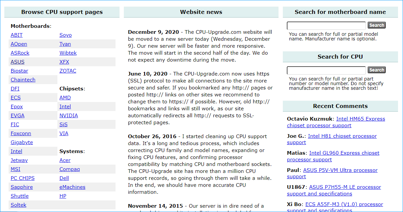
Task: Open Intel link under Motherboards list
Action: (x=16, y=151)
